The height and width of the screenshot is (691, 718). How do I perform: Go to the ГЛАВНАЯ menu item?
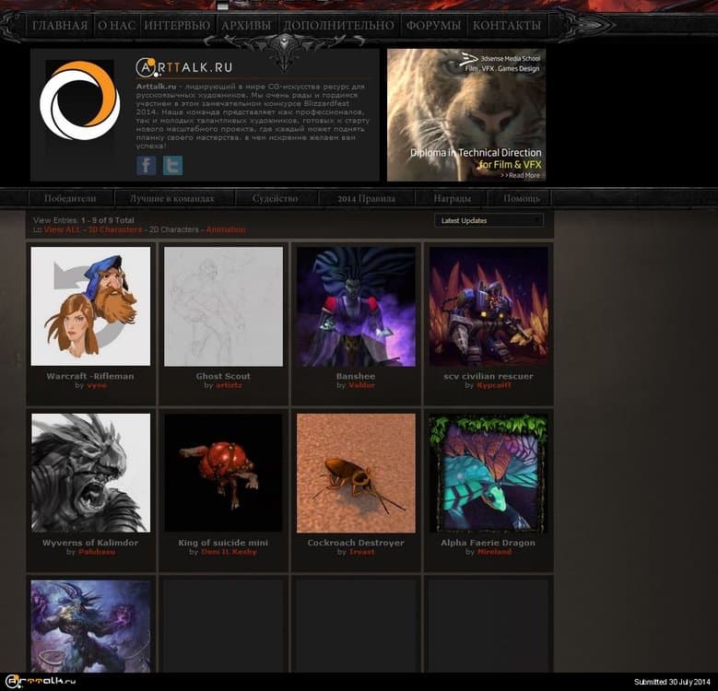pos(60,25)
